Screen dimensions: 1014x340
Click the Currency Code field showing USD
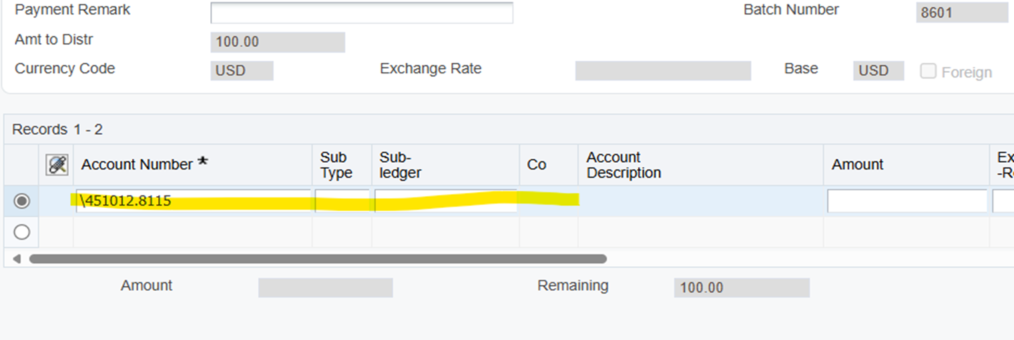(x=242, y=71)
